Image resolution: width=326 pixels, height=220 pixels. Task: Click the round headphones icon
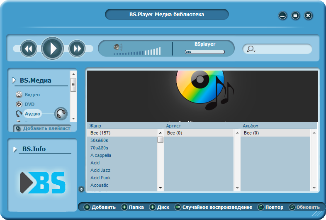[61, 113]
